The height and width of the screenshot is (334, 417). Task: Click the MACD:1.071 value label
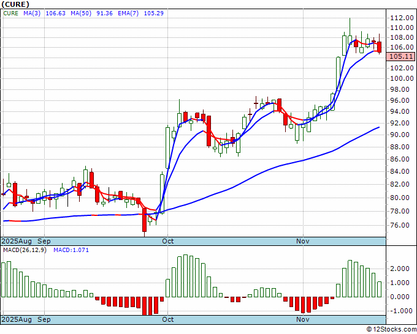point(71,250)
